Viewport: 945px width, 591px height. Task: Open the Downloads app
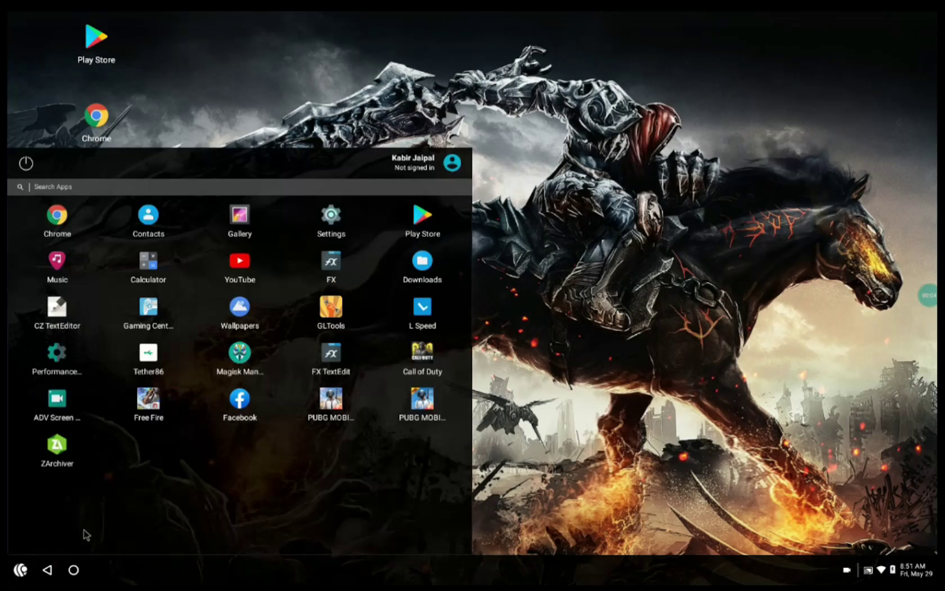coord(422,267)
